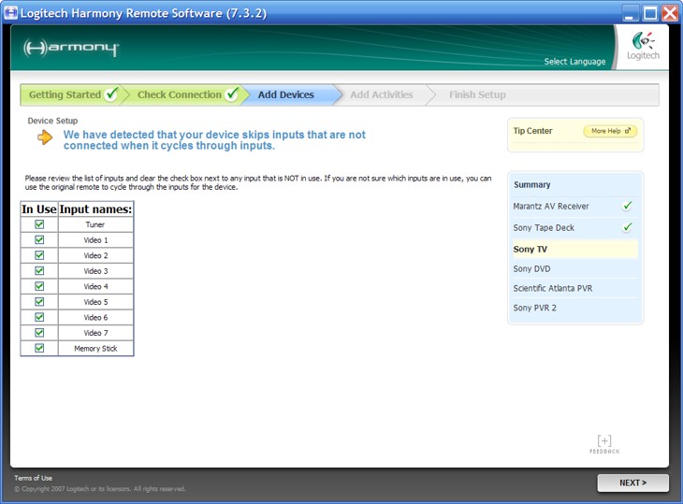Click the NEXT > button

pos(632,482)
